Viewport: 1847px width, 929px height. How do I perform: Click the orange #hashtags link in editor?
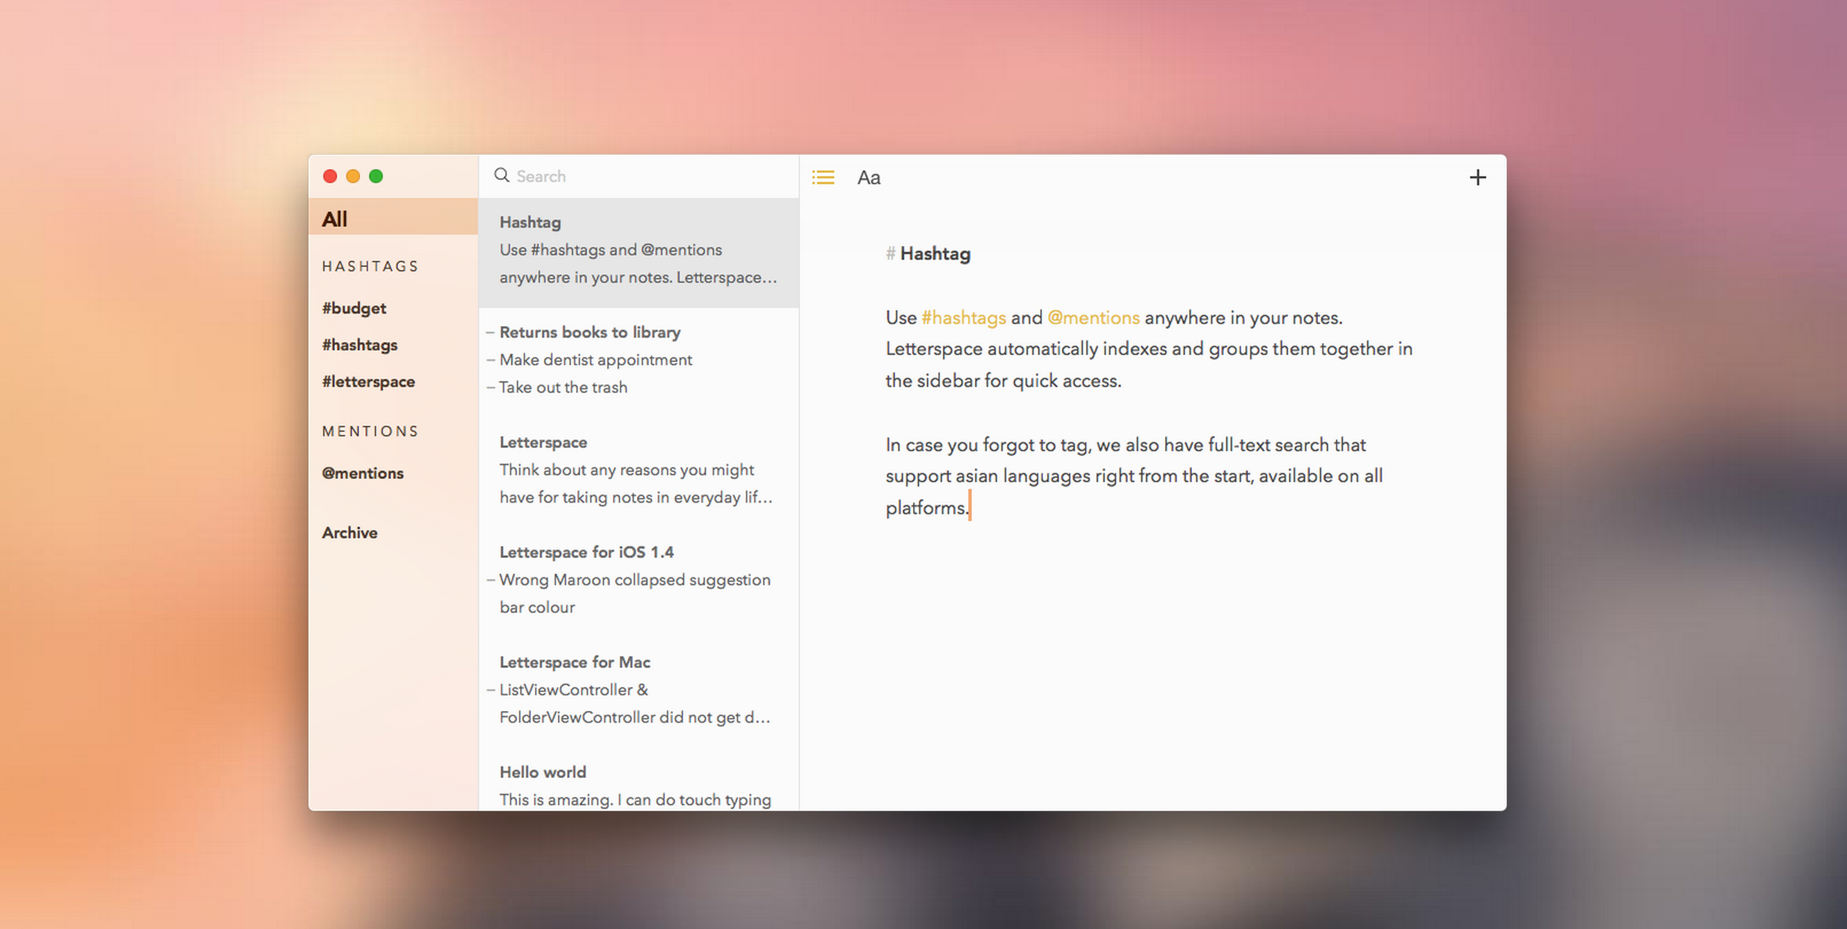click(x=964, y=318)
